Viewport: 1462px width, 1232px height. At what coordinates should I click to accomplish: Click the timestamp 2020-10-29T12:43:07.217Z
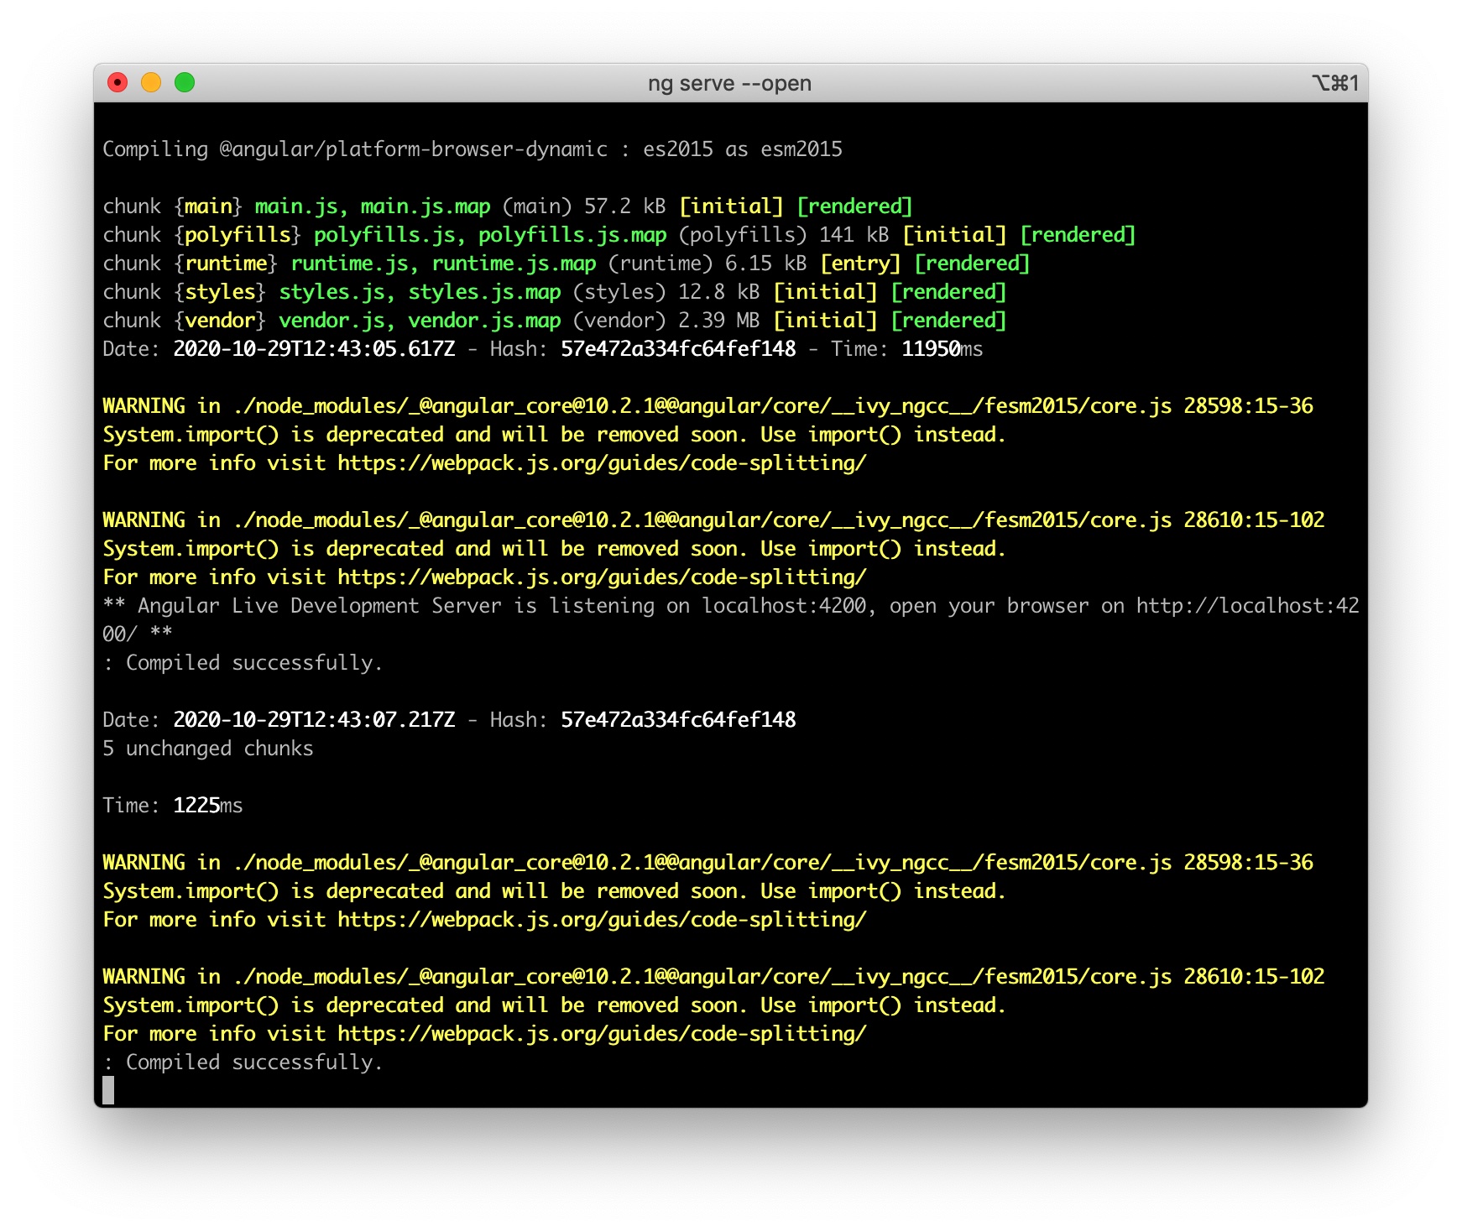314,720
